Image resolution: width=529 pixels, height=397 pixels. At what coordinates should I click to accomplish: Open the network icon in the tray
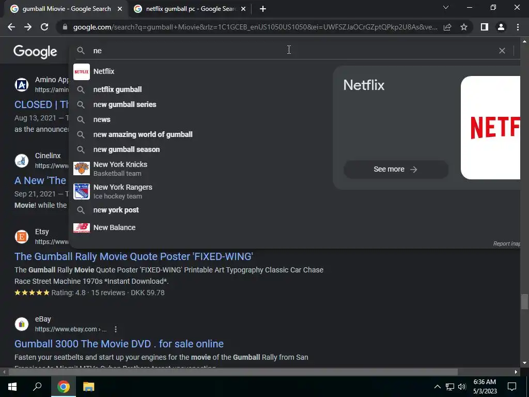(x=450, y=387)
